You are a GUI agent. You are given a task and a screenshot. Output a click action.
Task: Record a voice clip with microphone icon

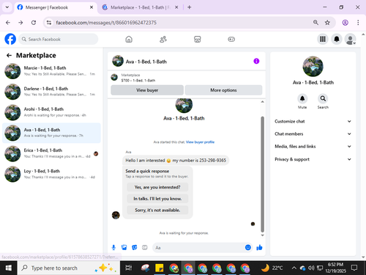click(113, 248)
